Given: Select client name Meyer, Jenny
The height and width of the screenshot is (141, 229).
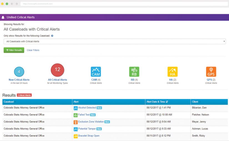Looking at the screenshot, I should coord(199,122).
